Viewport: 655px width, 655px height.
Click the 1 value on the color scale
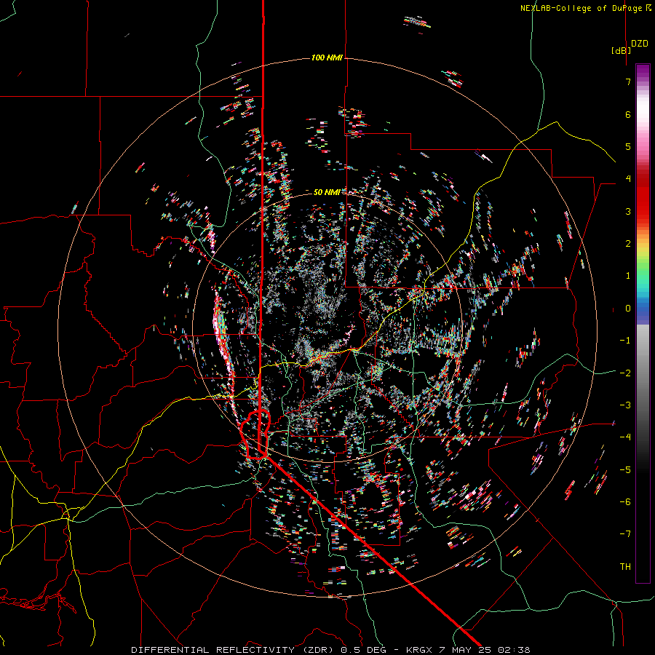point(628,276)
